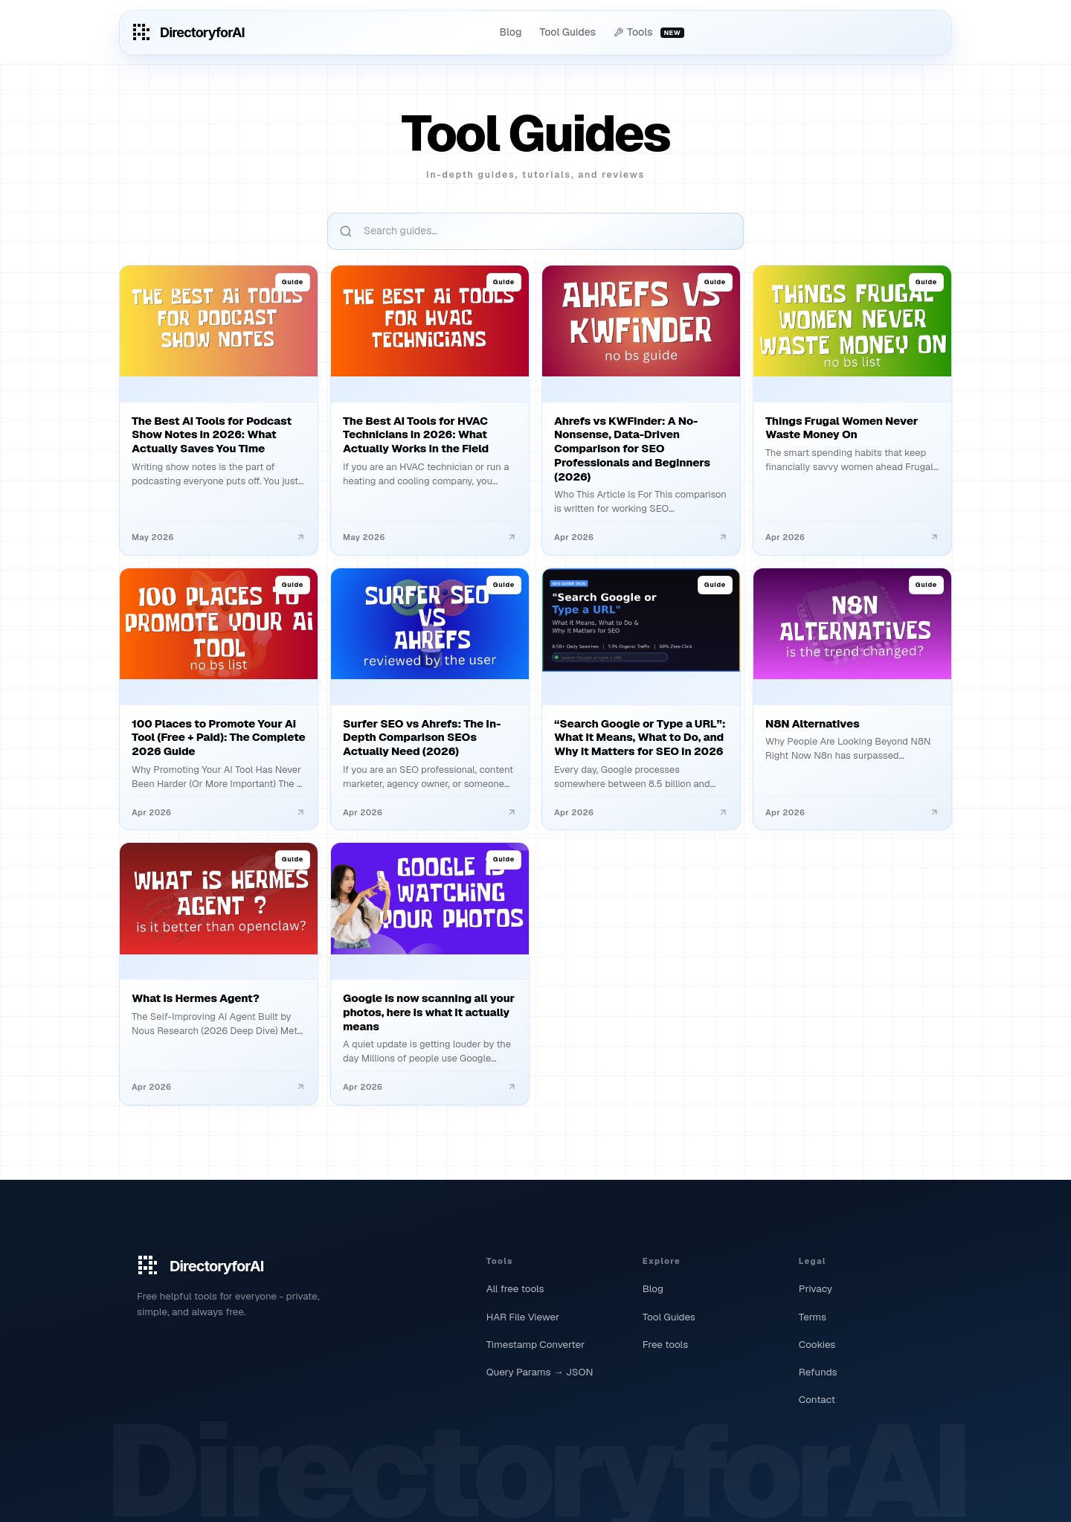This screenshot has height=1522, width=1071.
Task: Click title Ahrefs vs KWFinder comparison
Action: 632,449
